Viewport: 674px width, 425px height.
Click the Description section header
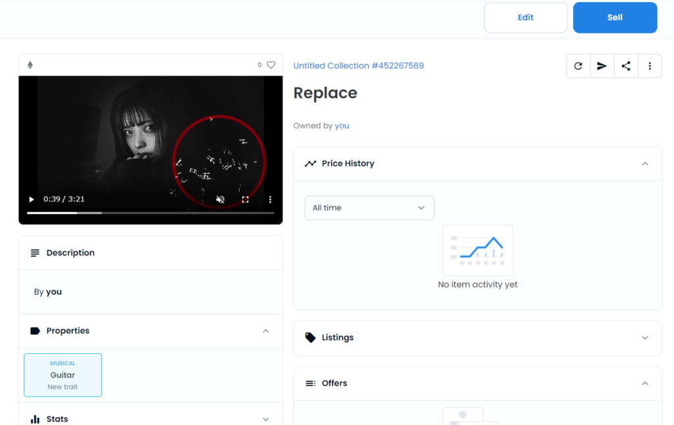pyautogui.click(x=151, y=253)
